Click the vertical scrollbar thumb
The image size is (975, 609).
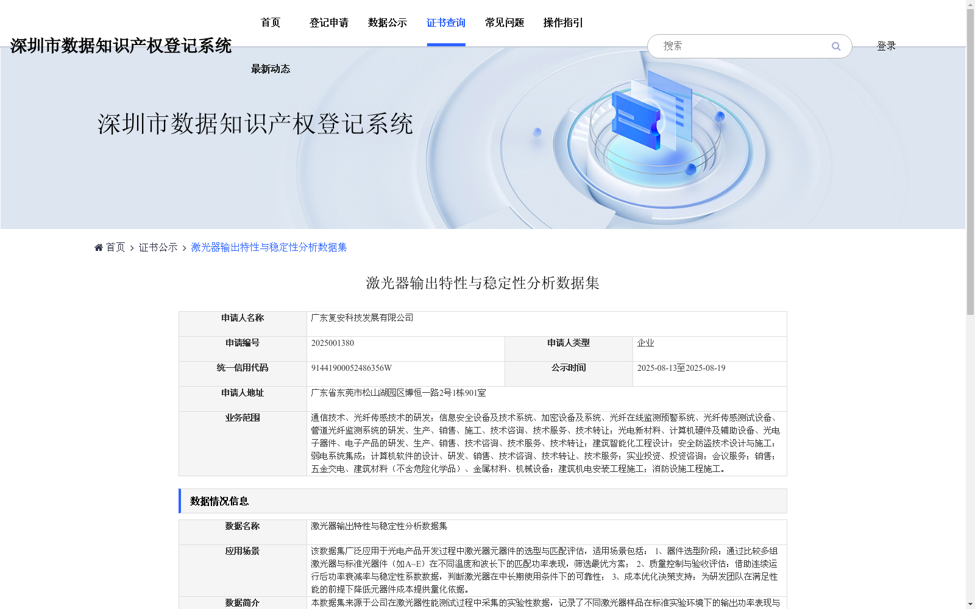970,161
